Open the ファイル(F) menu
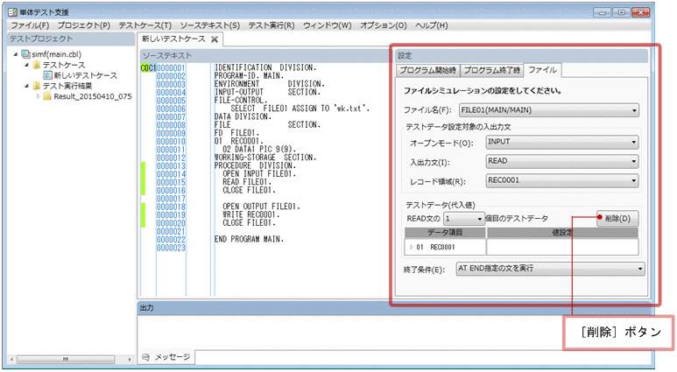The width and height of the screenshot is (677, 372). click(30, 25)
